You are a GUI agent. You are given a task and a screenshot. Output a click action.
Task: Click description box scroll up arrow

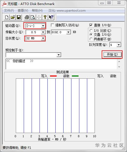click(x=119, y=61)
